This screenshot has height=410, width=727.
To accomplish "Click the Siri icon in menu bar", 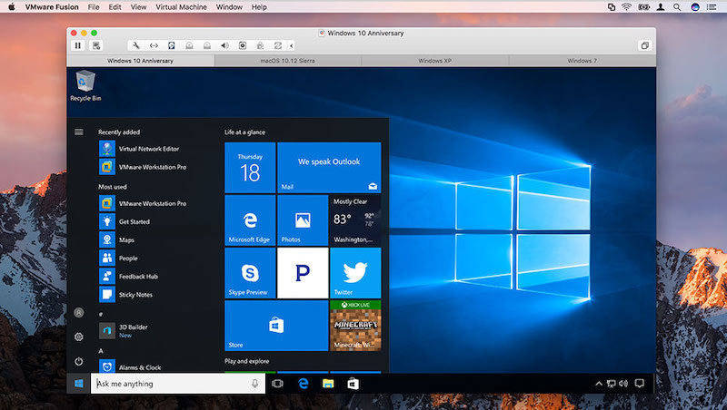I will pyautogui.click(x=694, y=7).
